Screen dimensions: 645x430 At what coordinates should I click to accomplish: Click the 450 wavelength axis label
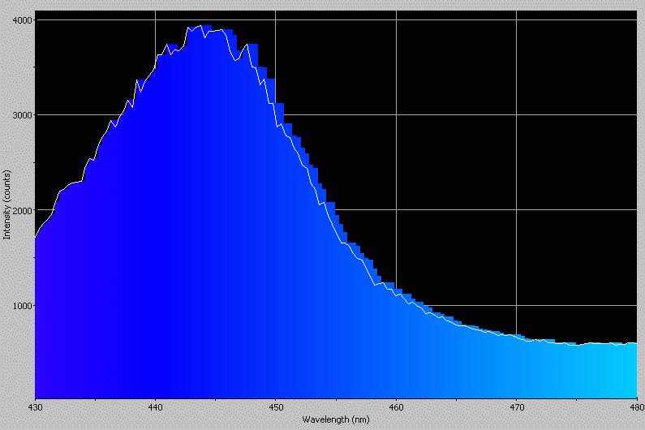click(x=276, y=407)
